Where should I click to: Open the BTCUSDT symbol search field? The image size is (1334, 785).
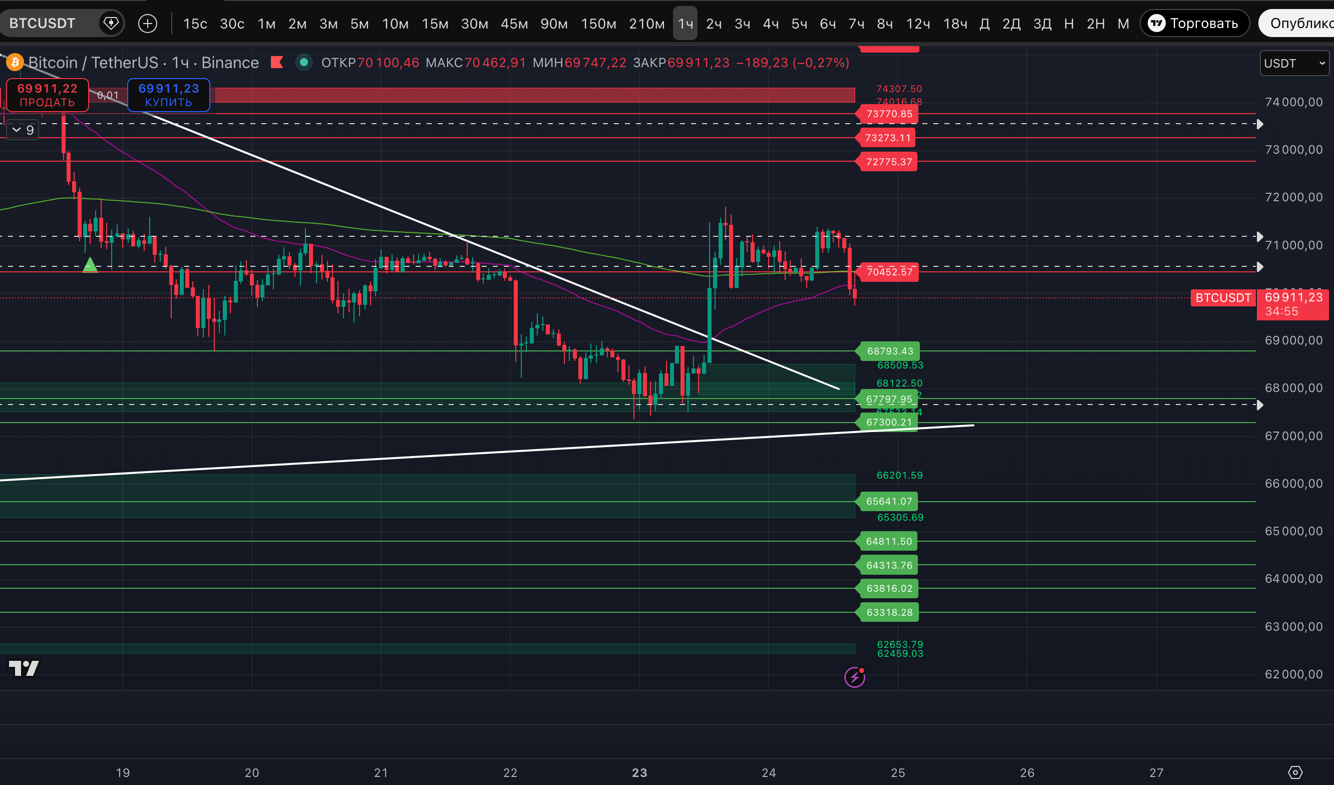[43, 24]
